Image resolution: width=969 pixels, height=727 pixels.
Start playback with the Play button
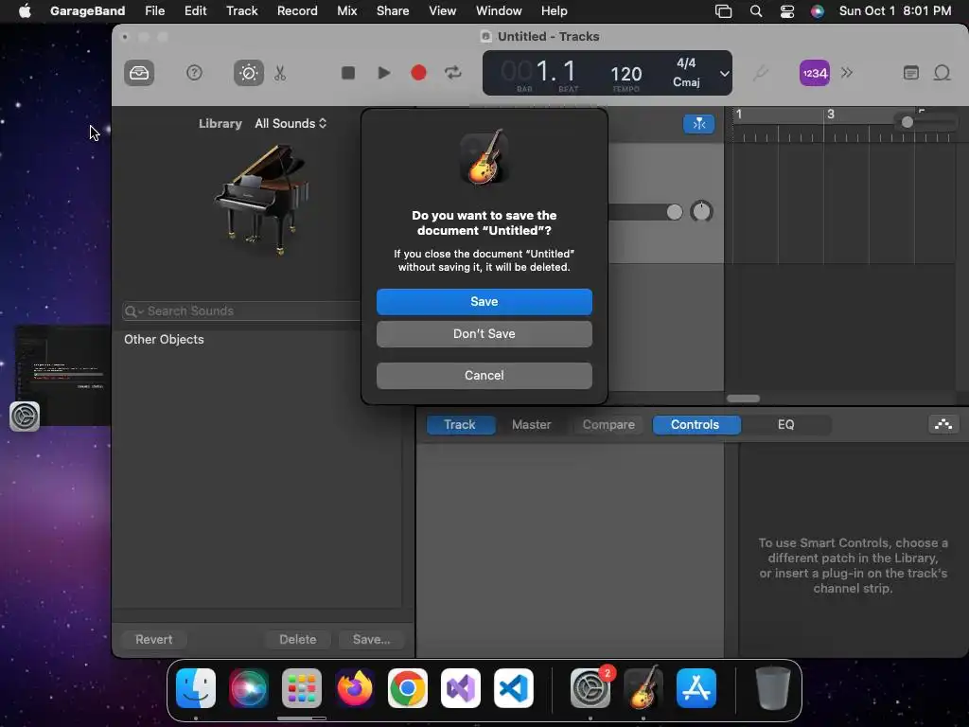[384, 73]
